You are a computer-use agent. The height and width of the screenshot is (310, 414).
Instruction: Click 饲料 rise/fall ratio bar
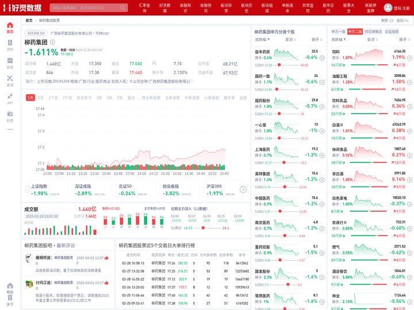point(369,65)
